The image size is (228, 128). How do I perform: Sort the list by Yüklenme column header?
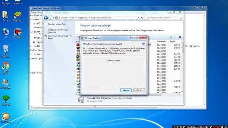coord(162,41)
